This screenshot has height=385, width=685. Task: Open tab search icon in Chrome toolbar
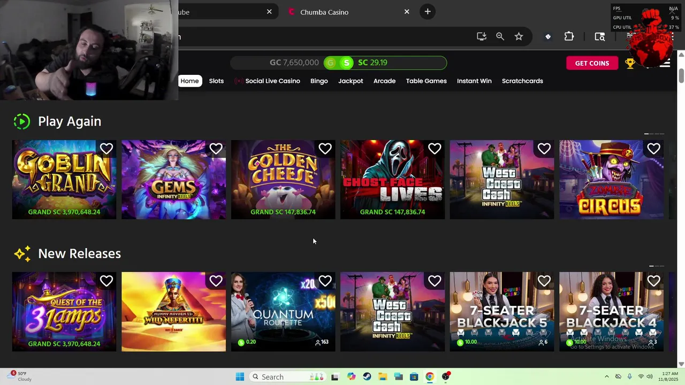click(600, 36)
